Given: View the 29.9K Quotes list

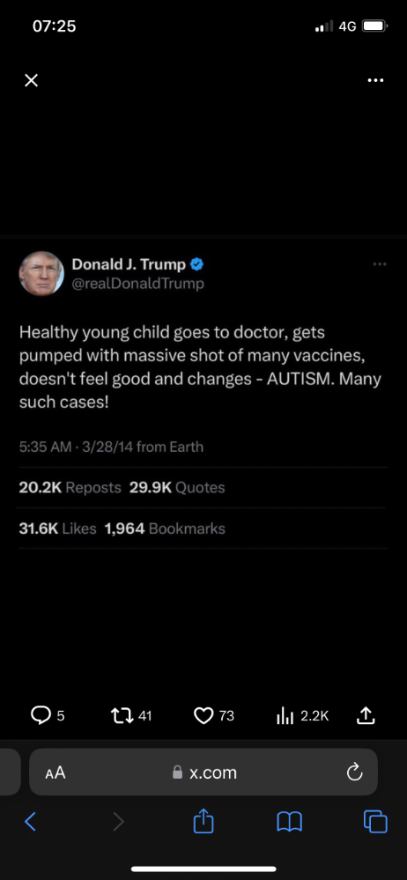Looking at the screenshot, I should pyautogui.click(x=177, y=488).
